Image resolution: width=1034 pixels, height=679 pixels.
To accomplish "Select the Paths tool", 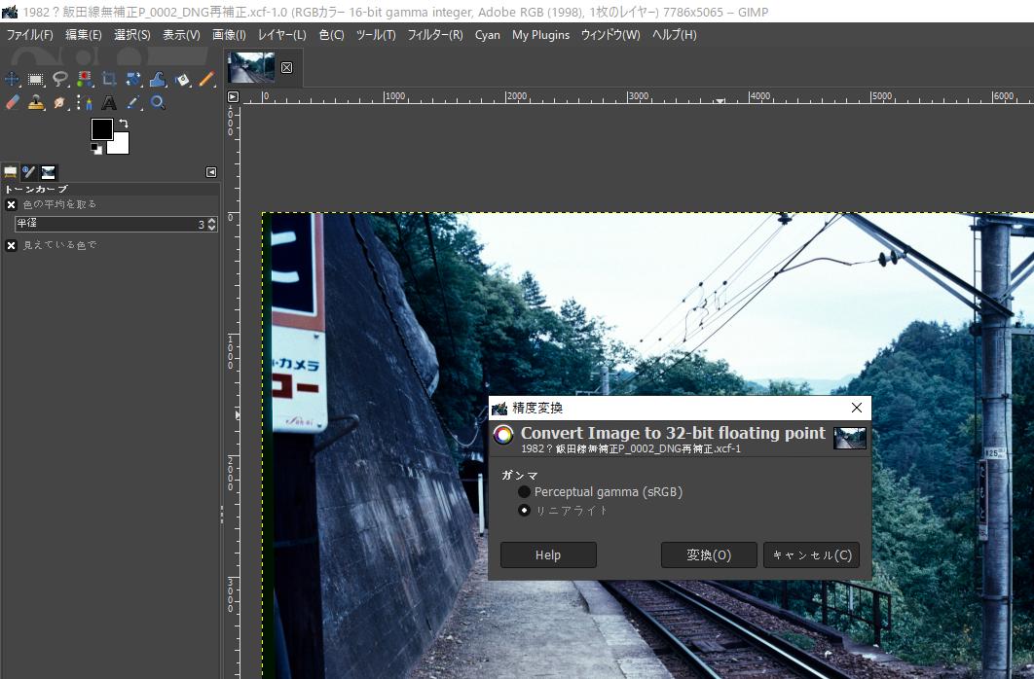I will 85,103.
